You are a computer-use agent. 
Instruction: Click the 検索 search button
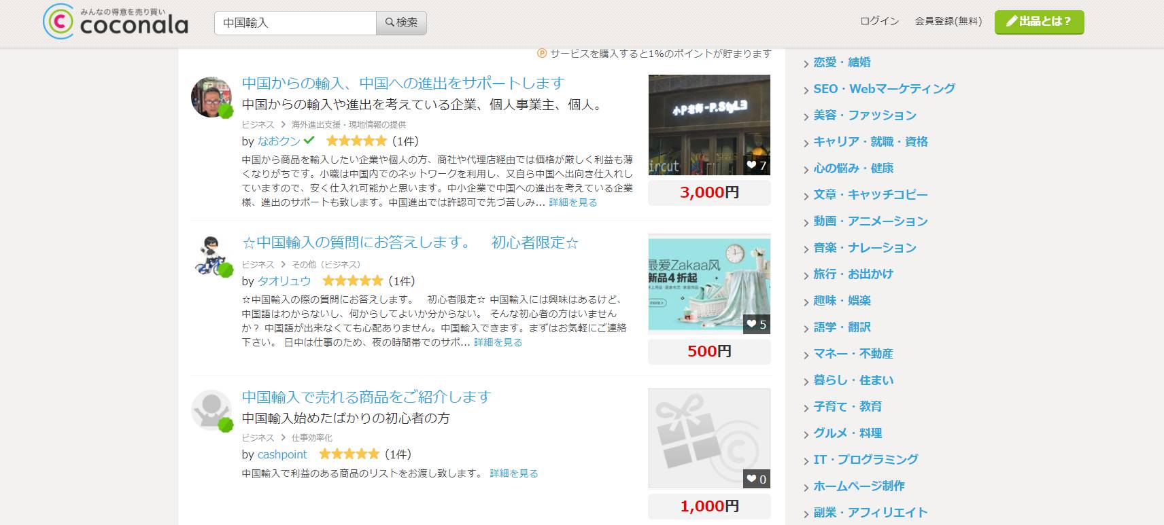401,22
